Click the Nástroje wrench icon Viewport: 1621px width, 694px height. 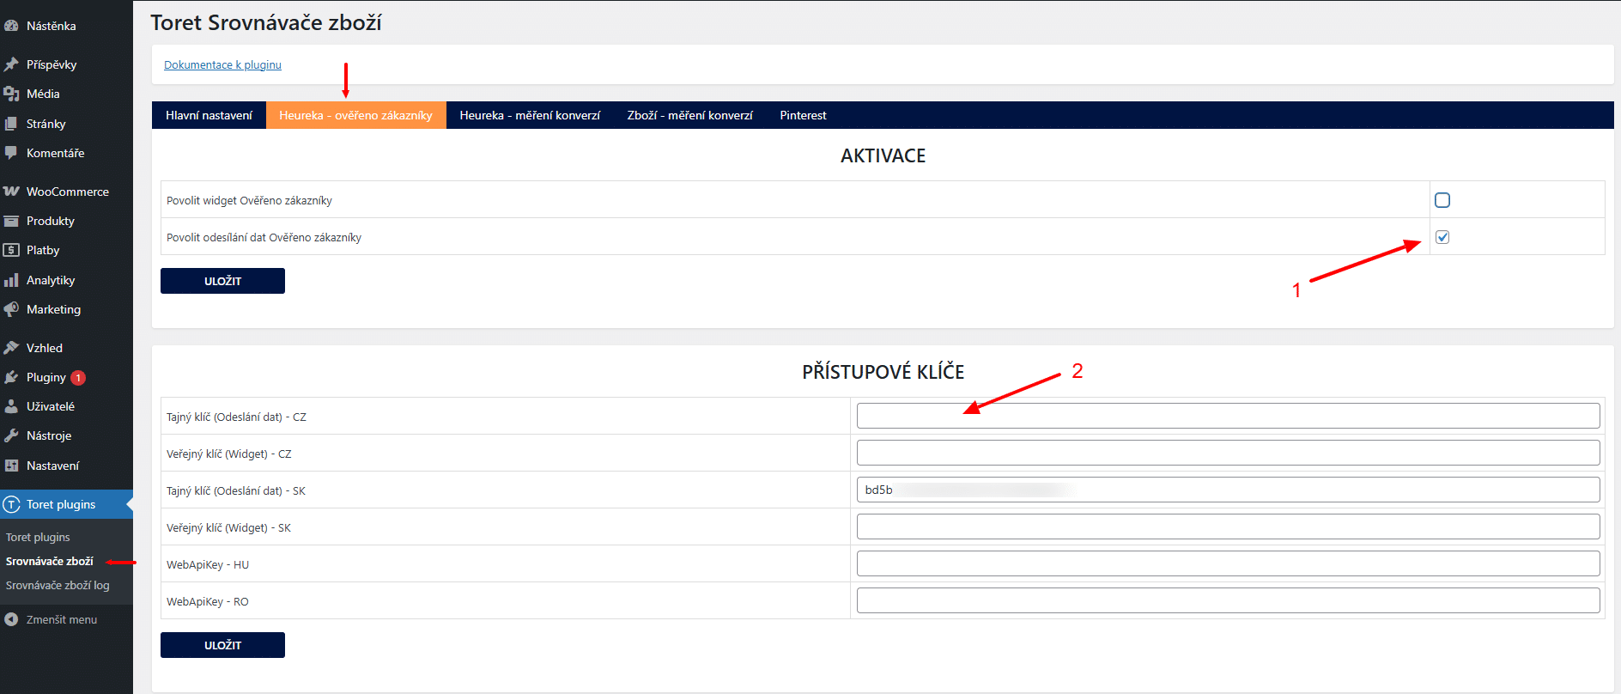click(11, 435)
